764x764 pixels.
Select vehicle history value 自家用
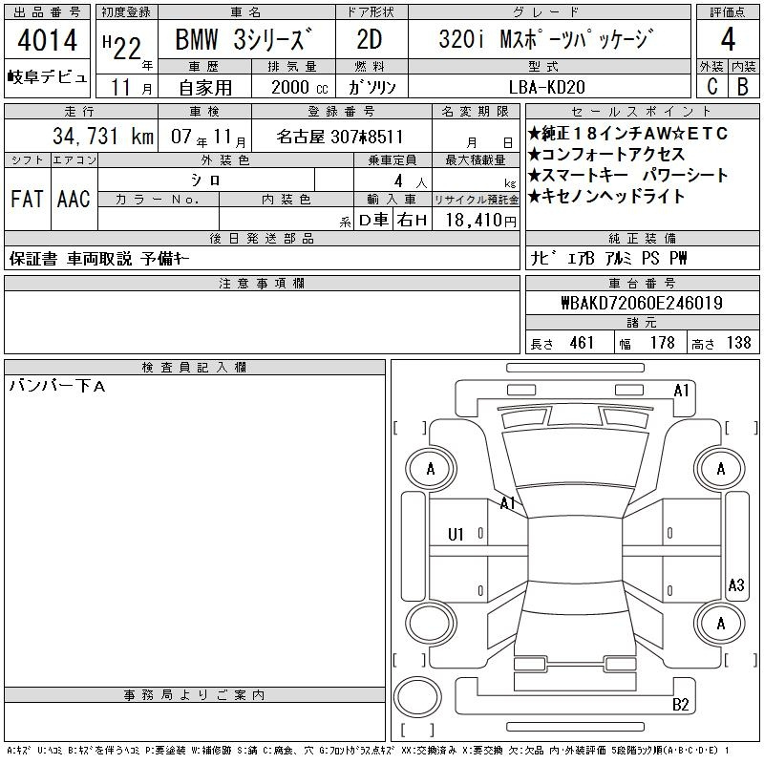205,88
